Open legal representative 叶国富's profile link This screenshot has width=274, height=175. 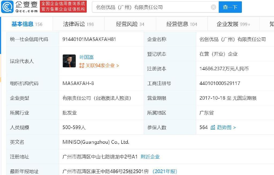(x=87, y=56)
